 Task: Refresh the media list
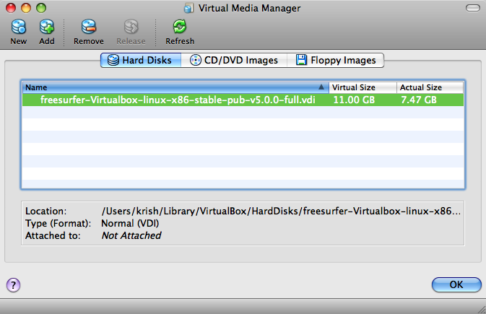tap(180, 27)
